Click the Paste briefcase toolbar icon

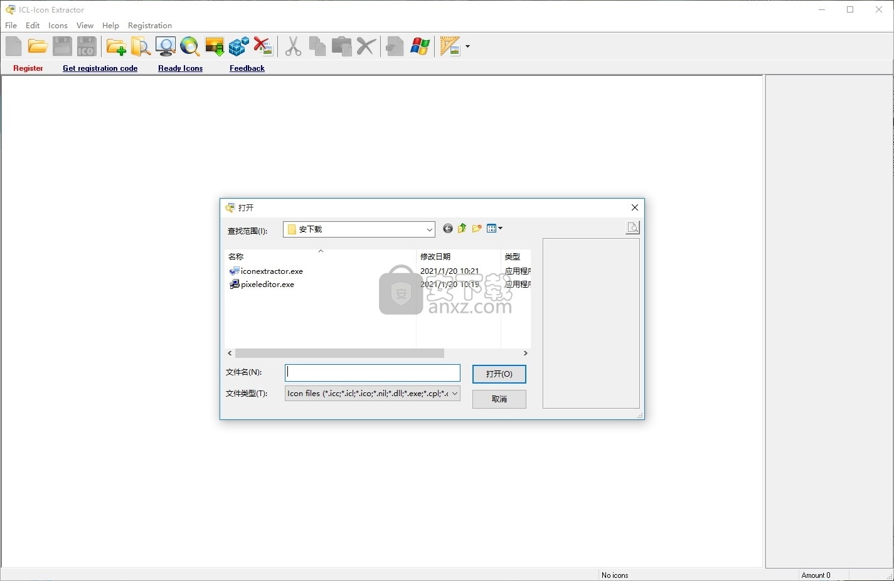(342, 46)
